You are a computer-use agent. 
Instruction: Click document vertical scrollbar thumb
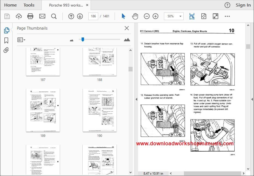coord(248,46)
